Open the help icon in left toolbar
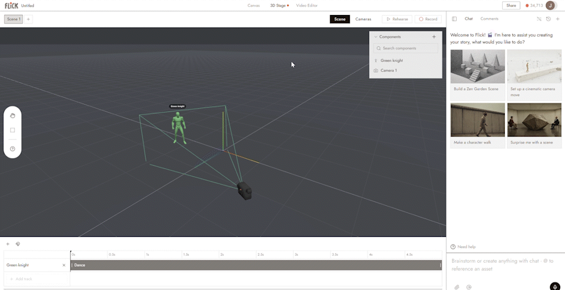Image resolution: width=565 pixels, height=290 pixels. coord(12,149)
